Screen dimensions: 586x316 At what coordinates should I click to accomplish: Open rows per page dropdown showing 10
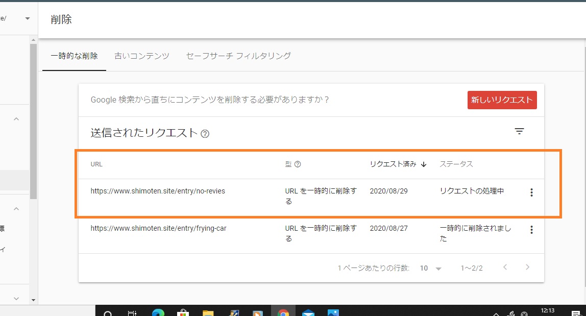(430, 268)
